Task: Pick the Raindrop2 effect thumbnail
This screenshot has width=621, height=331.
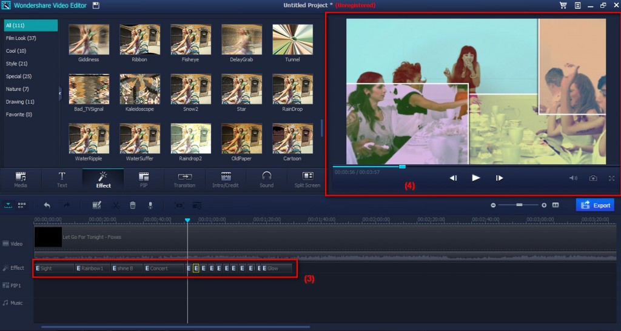Action: coord(190,138)
